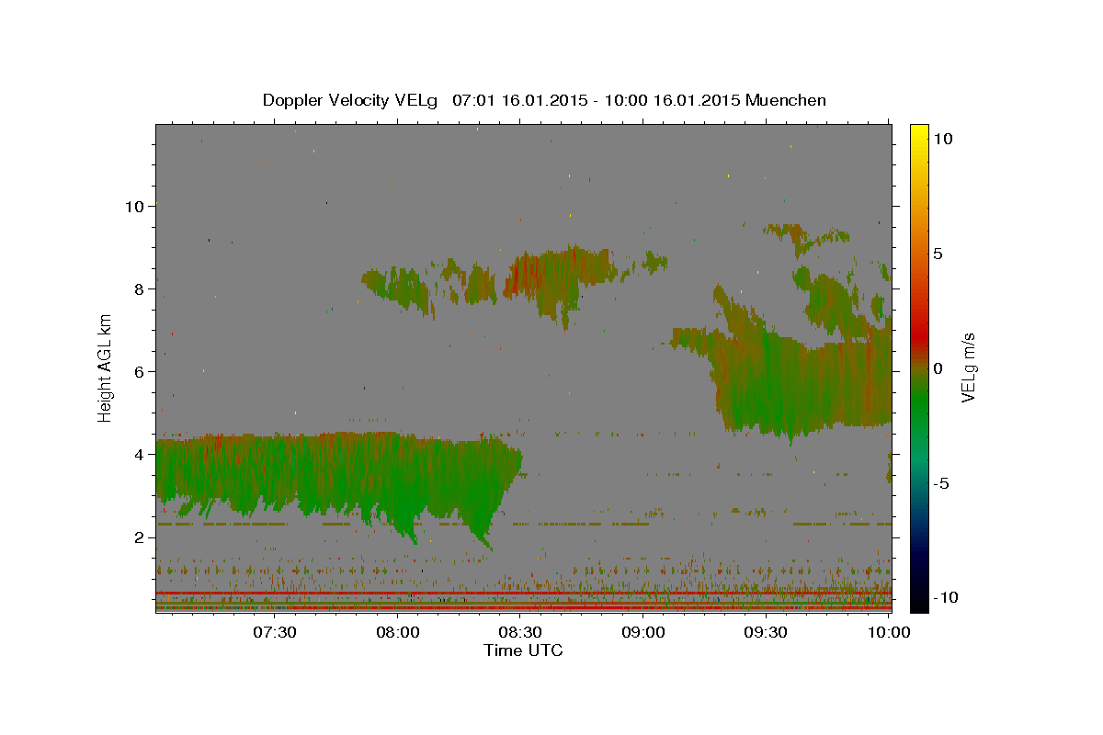
Task: Click the height tick label 6
Action: [x=139, y=372]
